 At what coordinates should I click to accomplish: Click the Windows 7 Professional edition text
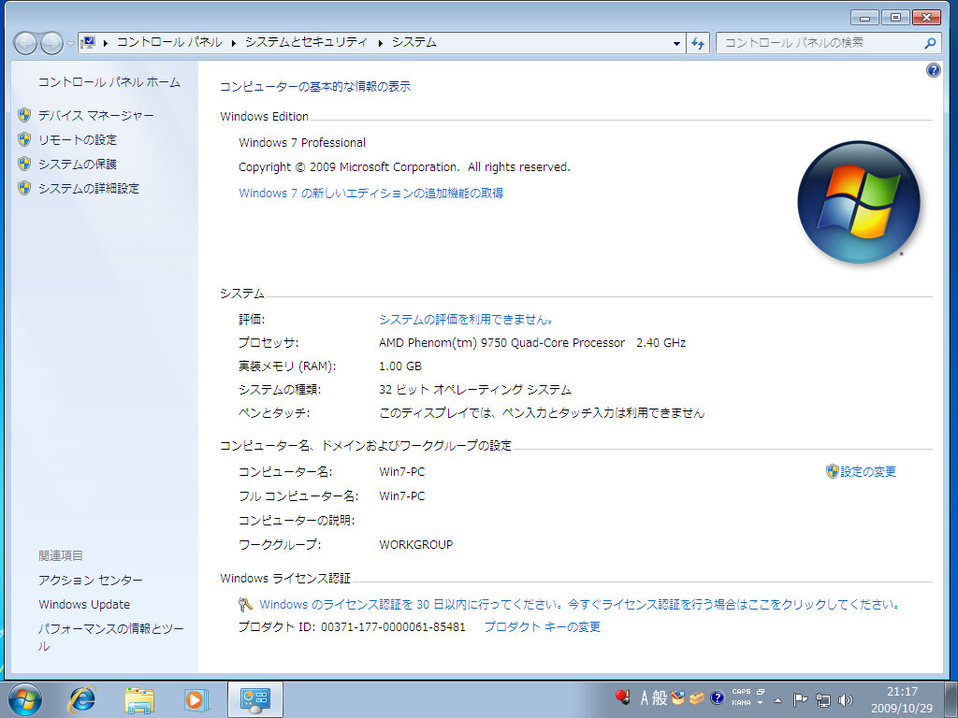[x=302, y=143]
